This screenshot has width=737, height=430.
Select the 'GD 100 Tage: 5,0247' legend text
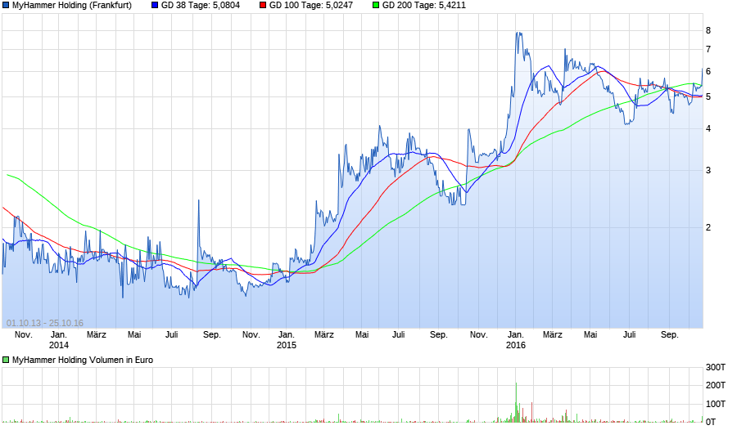point(310,6)
